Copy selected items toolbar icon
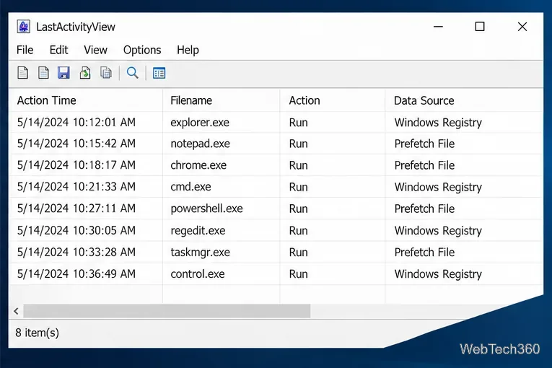552x368 pixels. pos(106,73)
